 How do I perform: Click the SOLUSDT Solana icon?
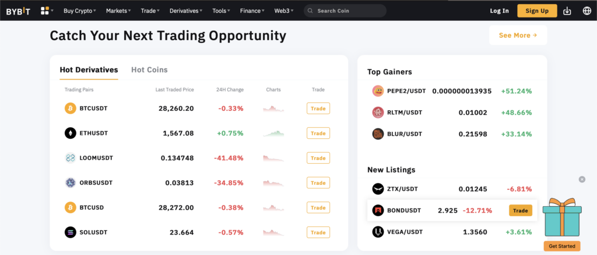[x=70, y=232]
